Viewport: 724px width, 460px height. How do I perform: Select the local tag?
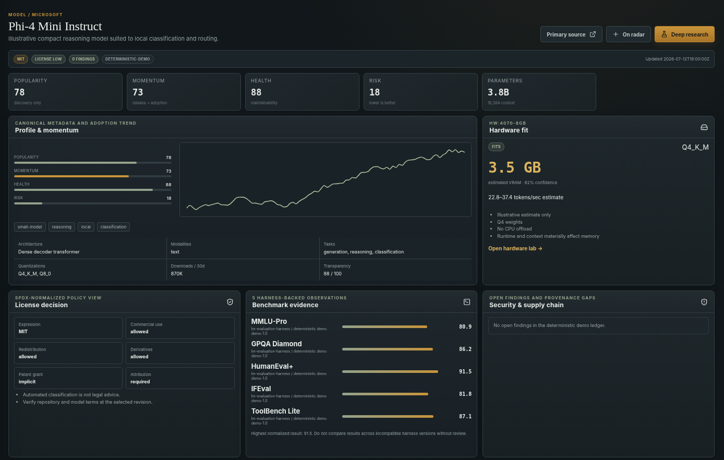point(86,227)
